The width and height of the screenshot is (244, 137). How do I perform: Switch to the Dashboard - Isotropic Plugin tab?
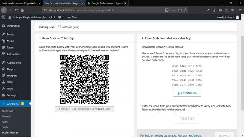[19, 3]
